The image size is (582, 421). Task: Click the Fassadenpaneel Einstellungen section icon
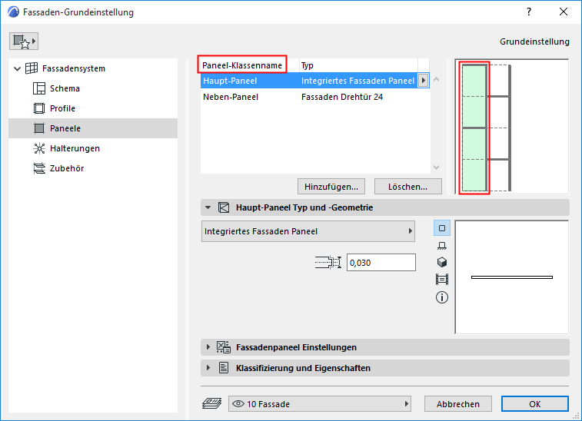point(224,347)
